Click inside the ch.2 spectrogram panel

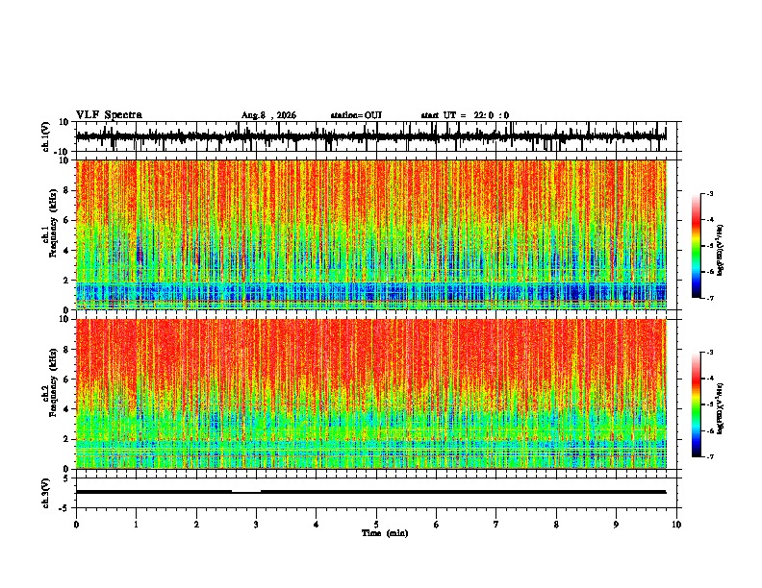(376, 394)
